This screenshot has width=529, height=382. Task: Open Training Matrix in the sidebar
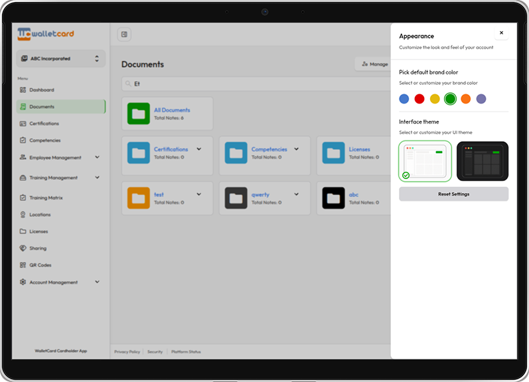tap(60, 198)
